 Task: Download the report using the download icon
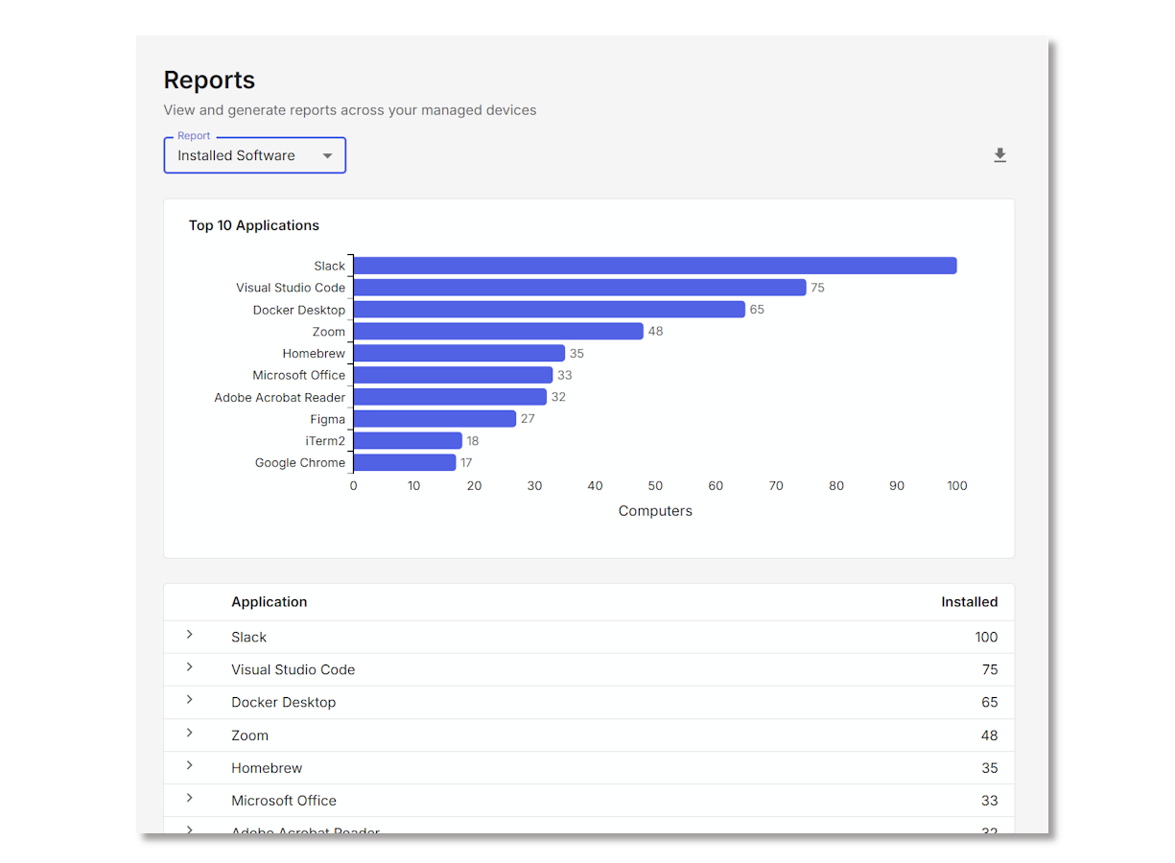click(x=999, y=155)
